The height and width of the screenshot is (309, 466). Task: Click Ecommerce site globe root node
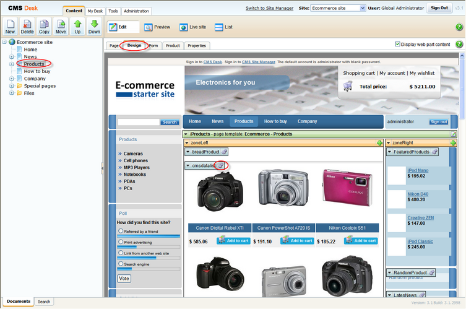click(x=12, y=42)
